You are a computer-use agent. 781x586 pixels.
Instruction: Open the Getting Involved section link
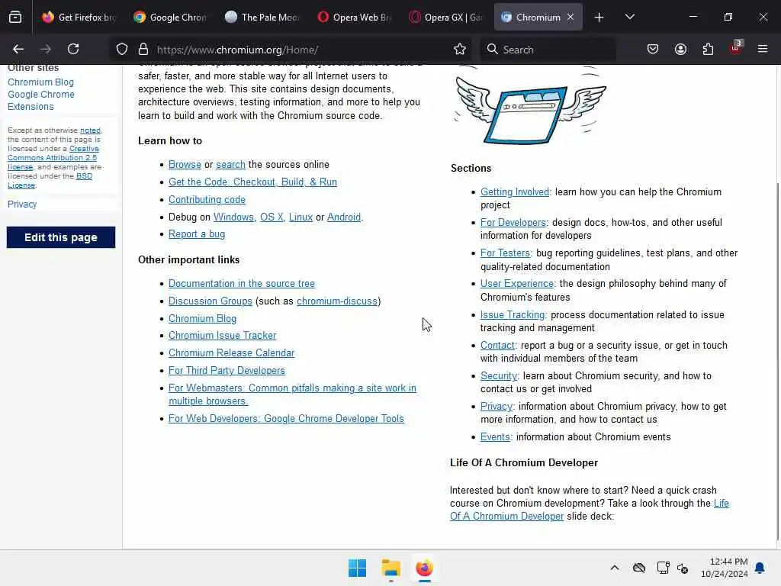[x=515, y=192]
